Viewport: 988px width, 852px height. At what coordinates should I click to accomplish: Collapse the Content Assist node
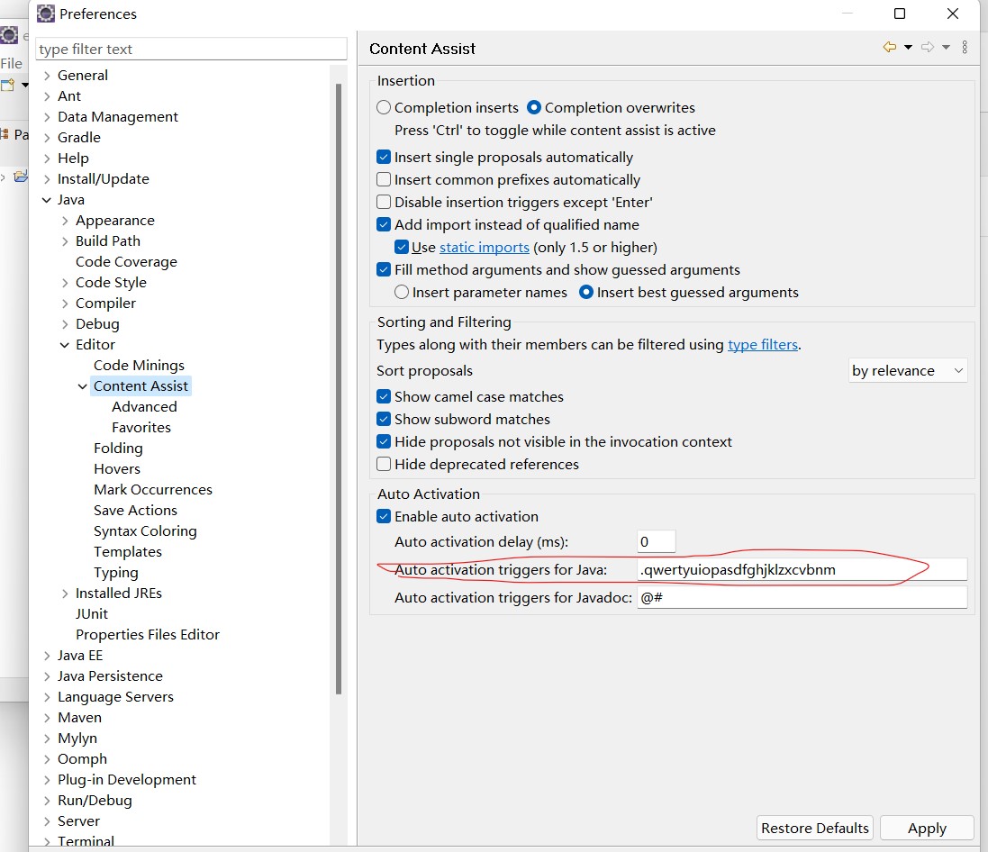[83, 386]
